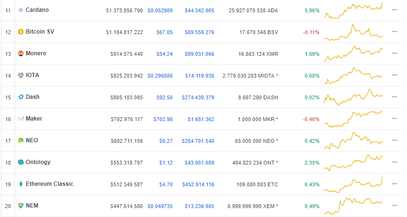Click NEO volume $284.701.540
The height and width of the screenshot is (217, 407).
tap(198, 141)
